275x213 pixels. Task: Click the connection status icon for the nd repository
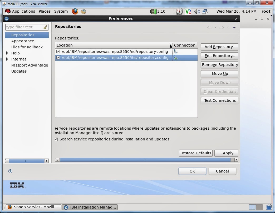(175, 52)
